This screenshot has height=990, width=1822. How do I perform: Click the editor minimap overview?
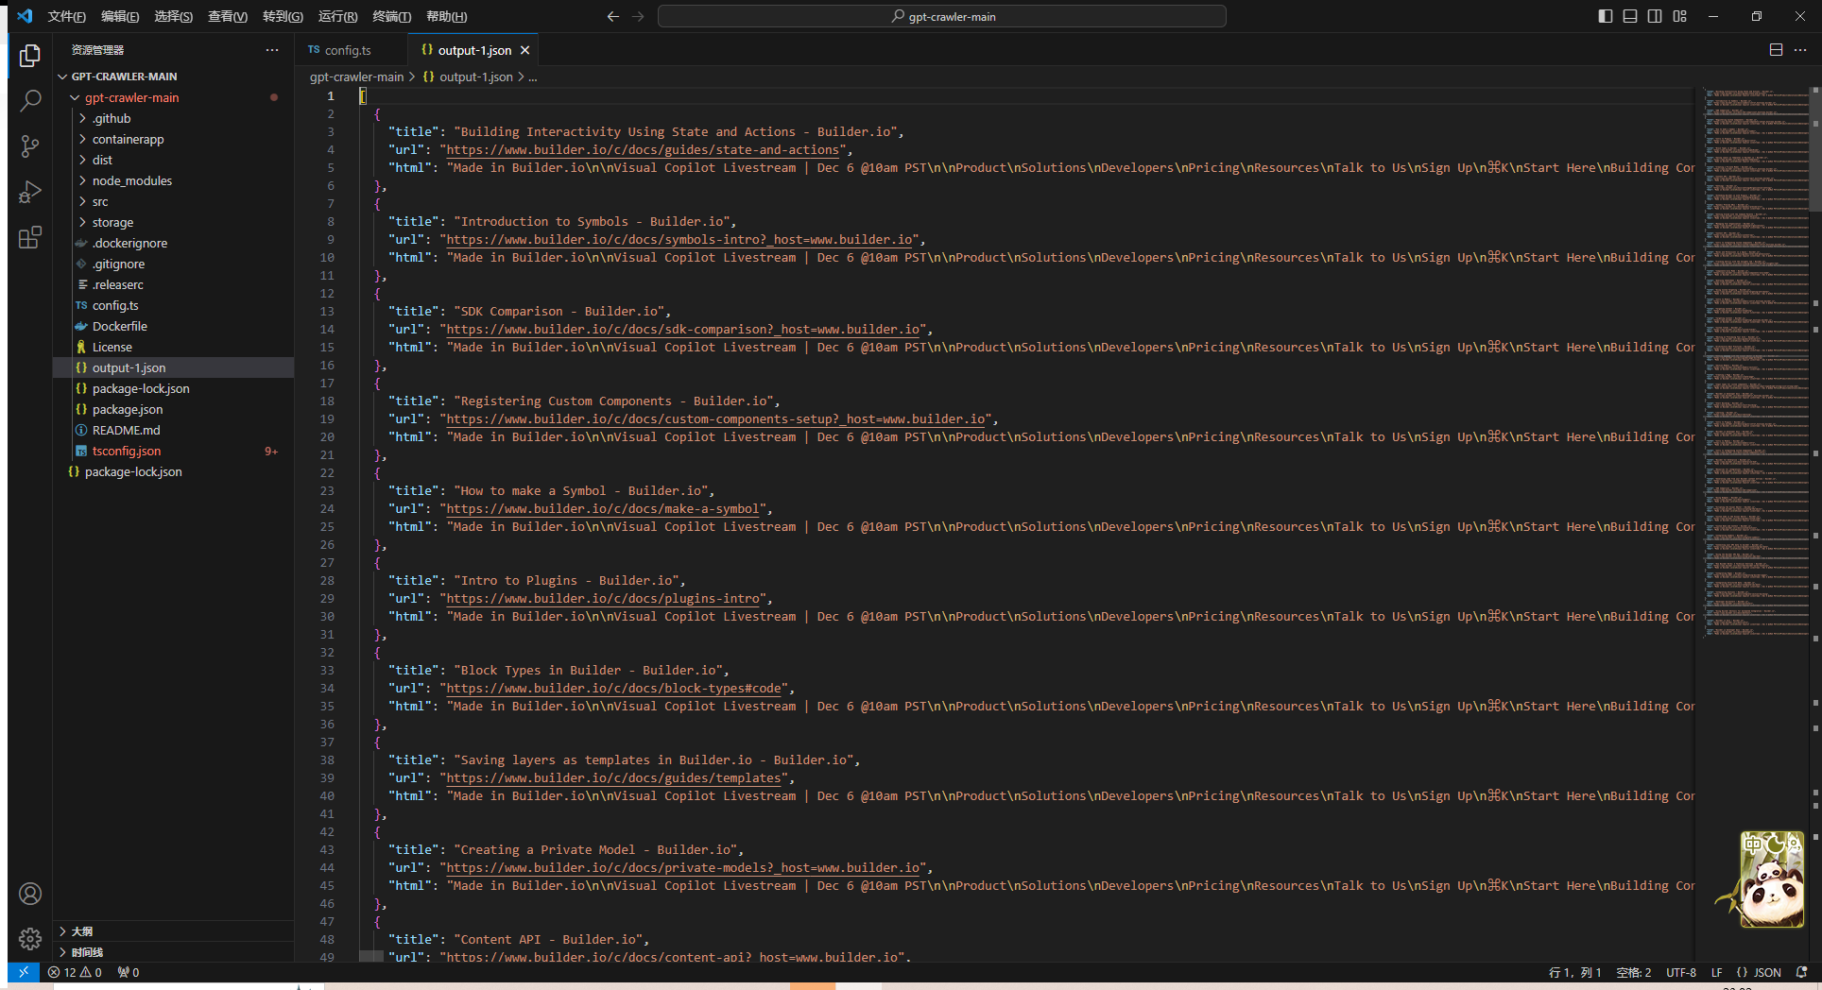(x=1756, y=364)
